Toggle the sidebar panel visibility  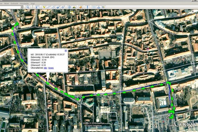(x=37, y=7)
